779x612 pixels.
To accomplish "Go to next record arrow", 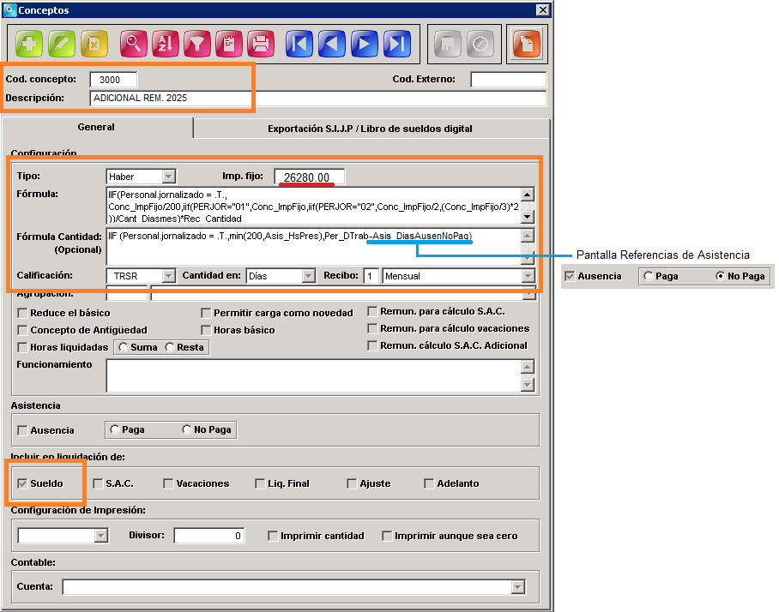I will [x=364, y=44].
